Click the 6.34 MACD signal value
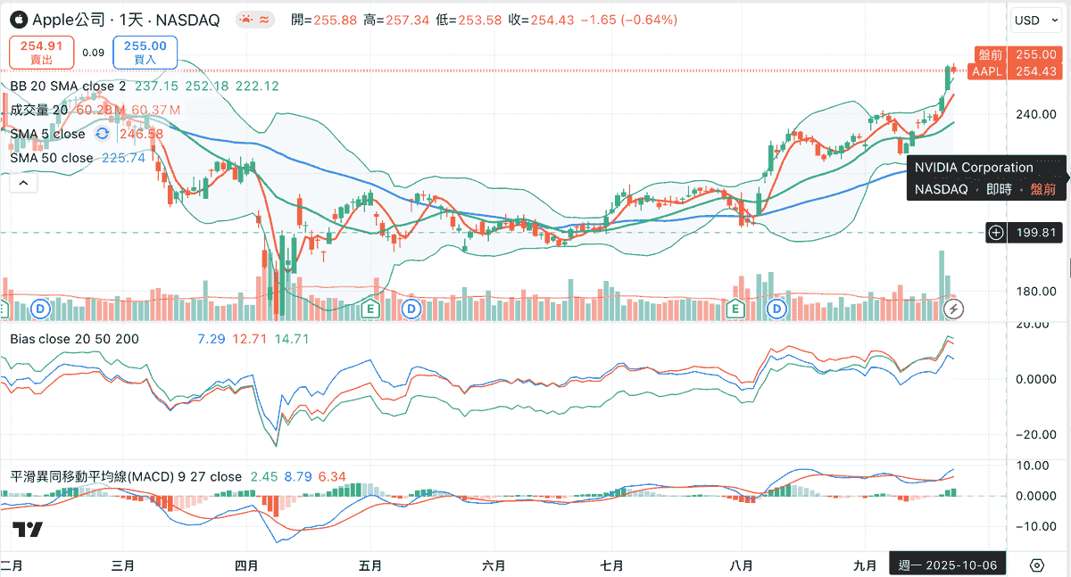1071x577 pixels. click(x=331, y=476)
